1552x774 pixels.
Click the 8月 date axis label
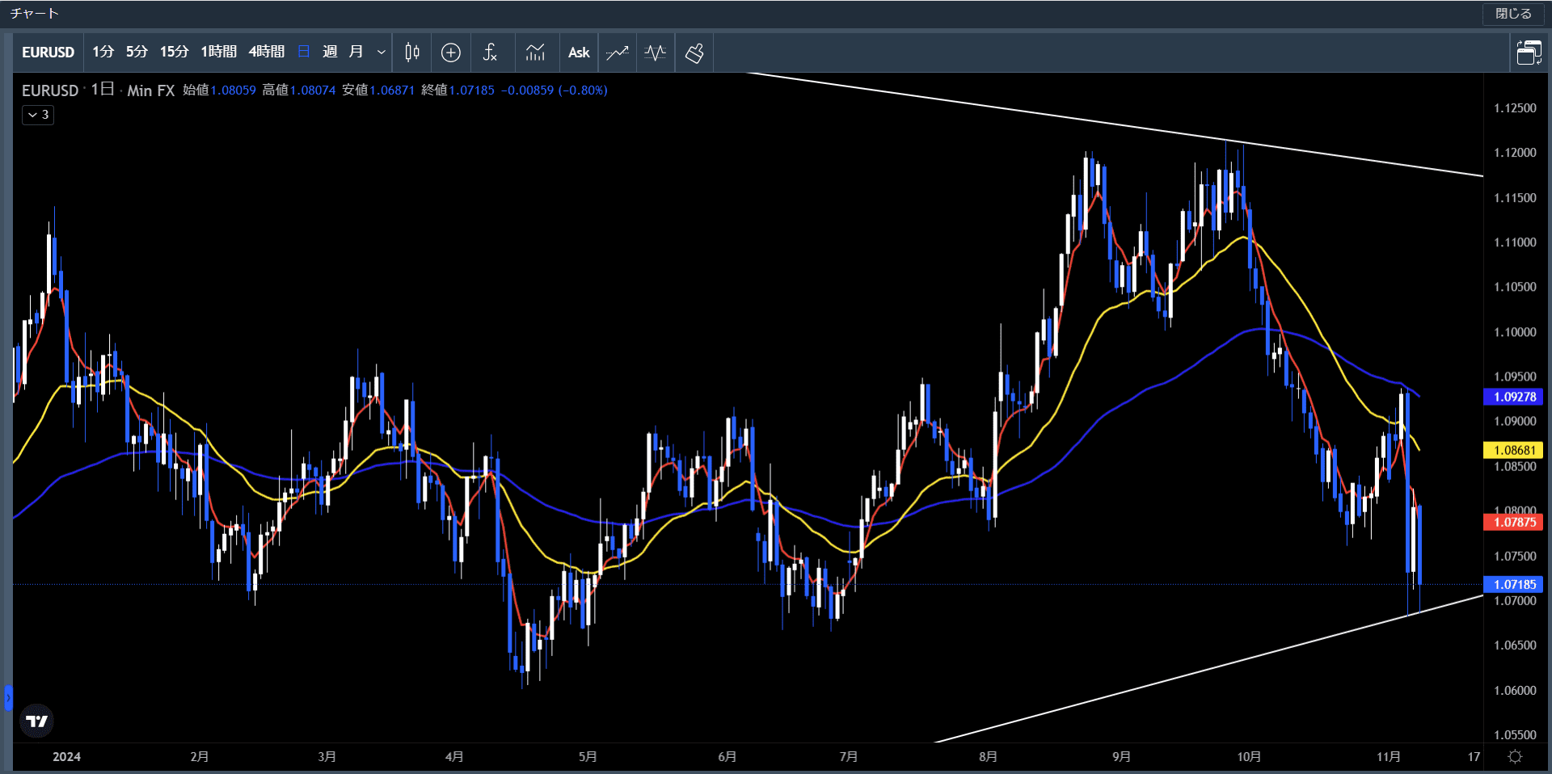[x=988, y=757]
